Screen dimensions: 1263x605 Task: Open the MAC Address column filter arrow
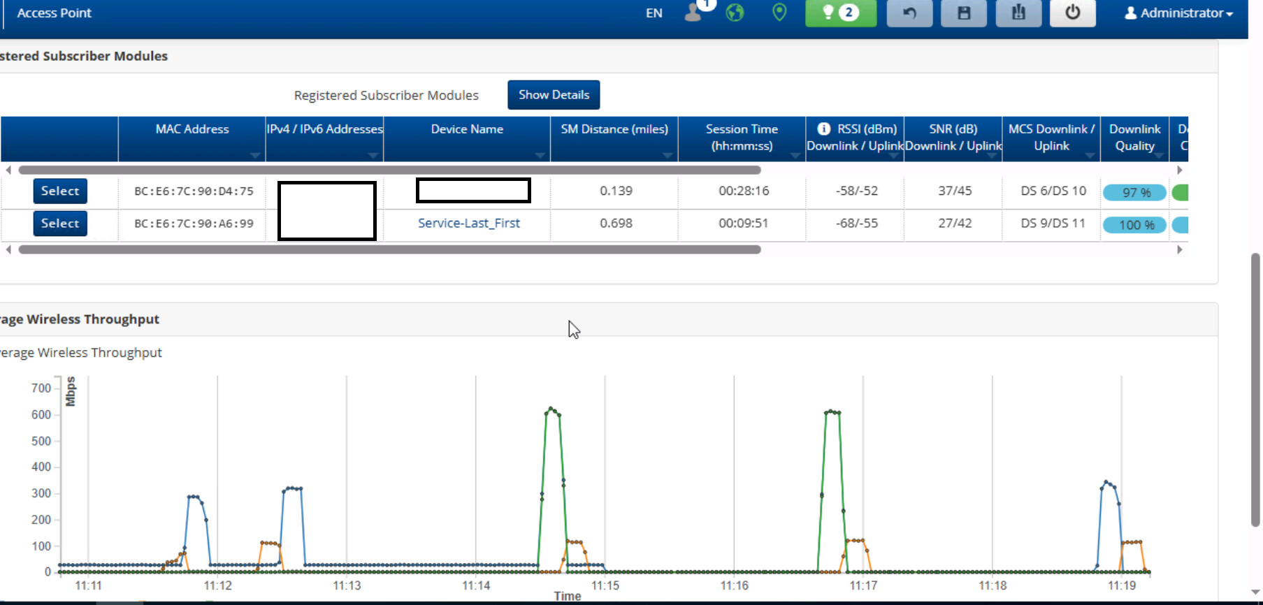pos(254,155)
